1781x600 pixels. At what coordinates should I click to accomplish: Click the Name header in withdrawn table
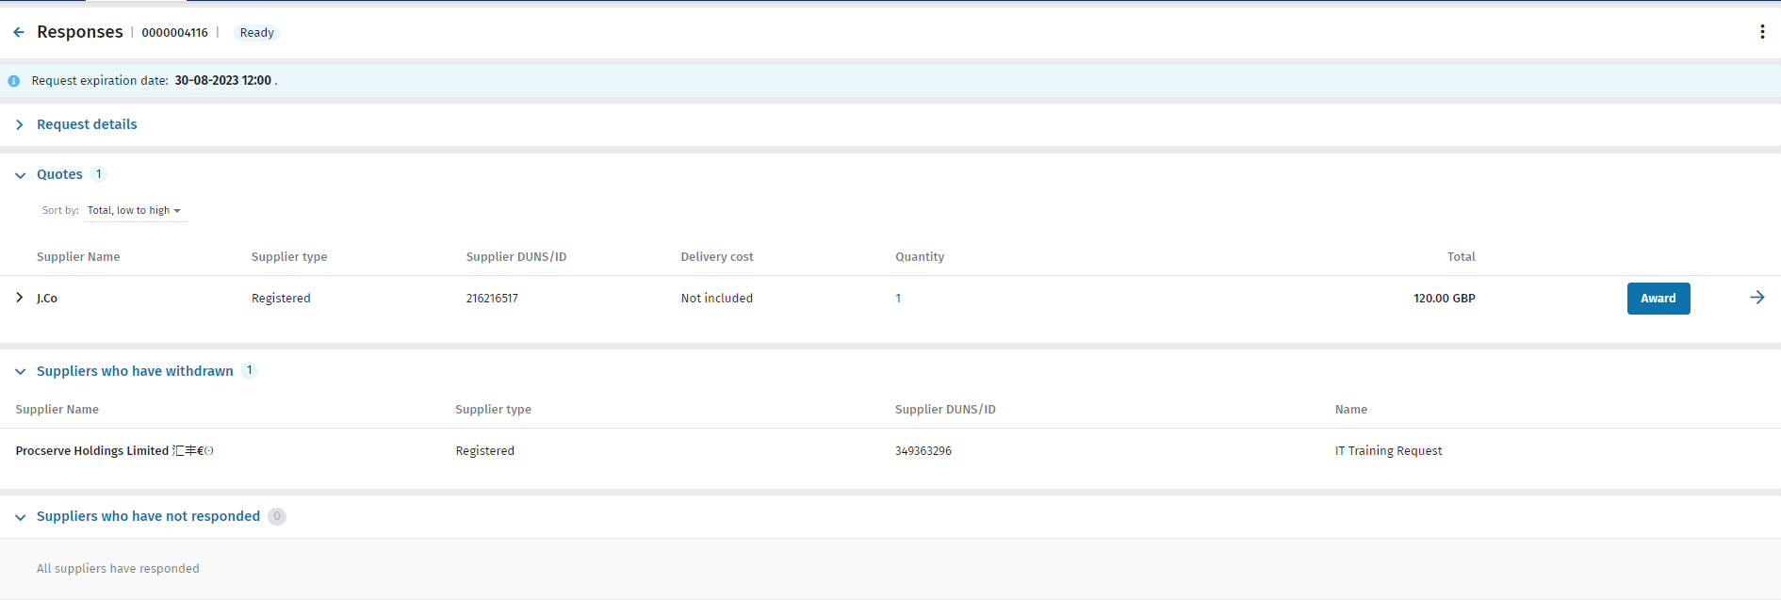coord(1351,410)
